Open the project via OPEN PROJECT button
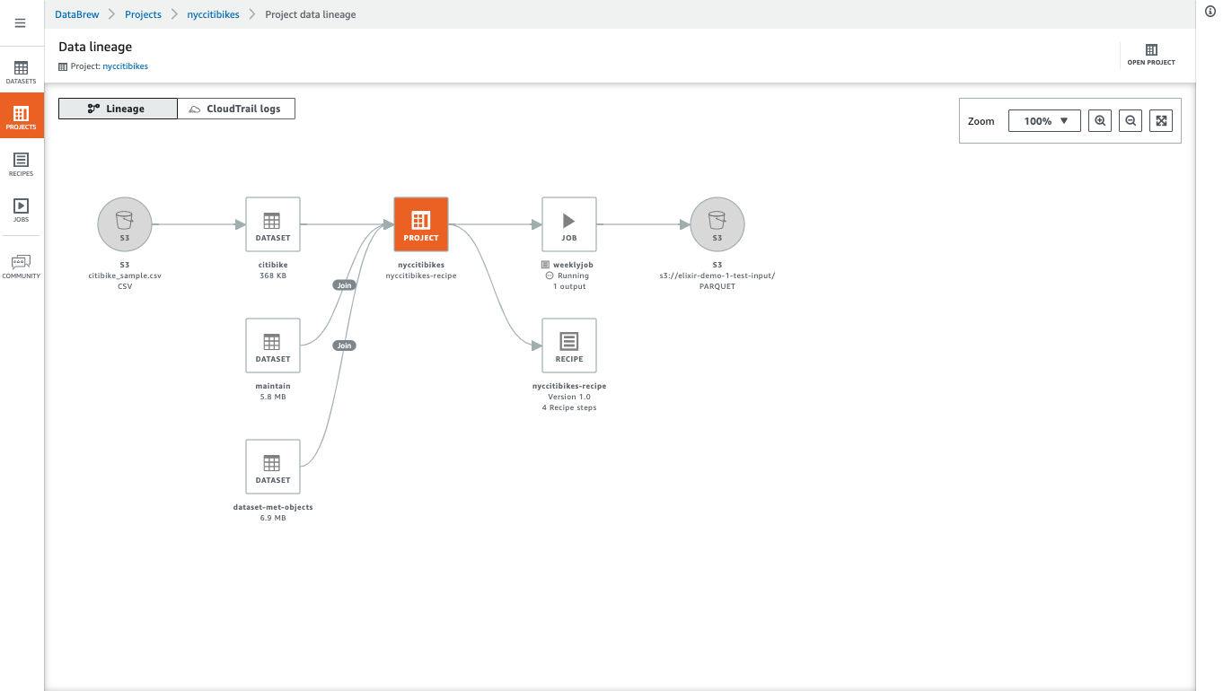This screenshot has width=1223, height=691. coord(1150,56)
